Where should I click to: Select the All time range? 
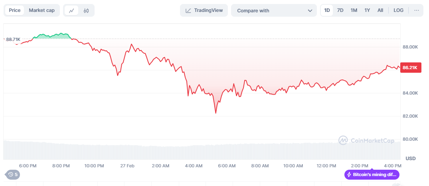coord(380,10)
